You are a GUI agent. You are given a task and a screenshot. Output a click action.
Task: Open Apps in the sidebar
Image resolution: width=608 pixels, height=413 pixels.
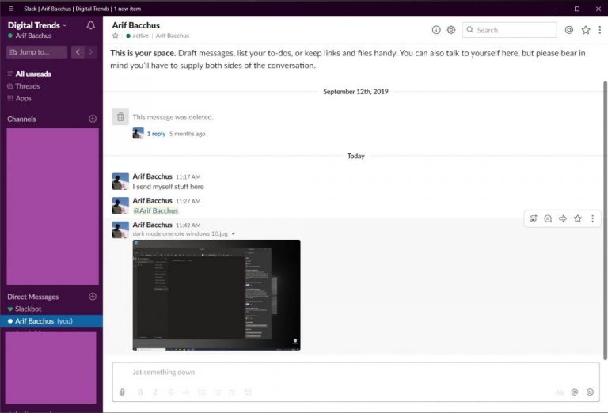click(x=19, y=98)
